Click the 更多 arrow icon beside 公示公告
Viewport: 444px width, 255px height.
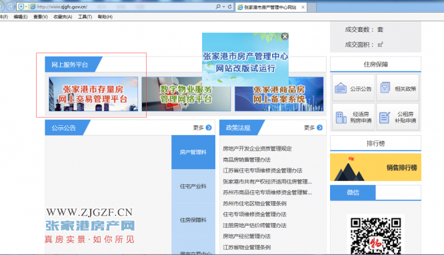click(x=209, y=128)
